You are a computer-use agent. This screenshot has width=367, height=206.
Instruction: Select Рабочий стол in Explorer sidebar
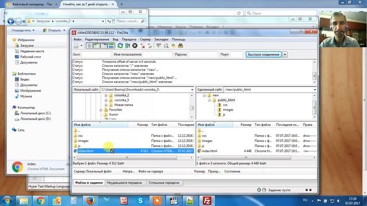pyautogui.click(x=30, y=57)
